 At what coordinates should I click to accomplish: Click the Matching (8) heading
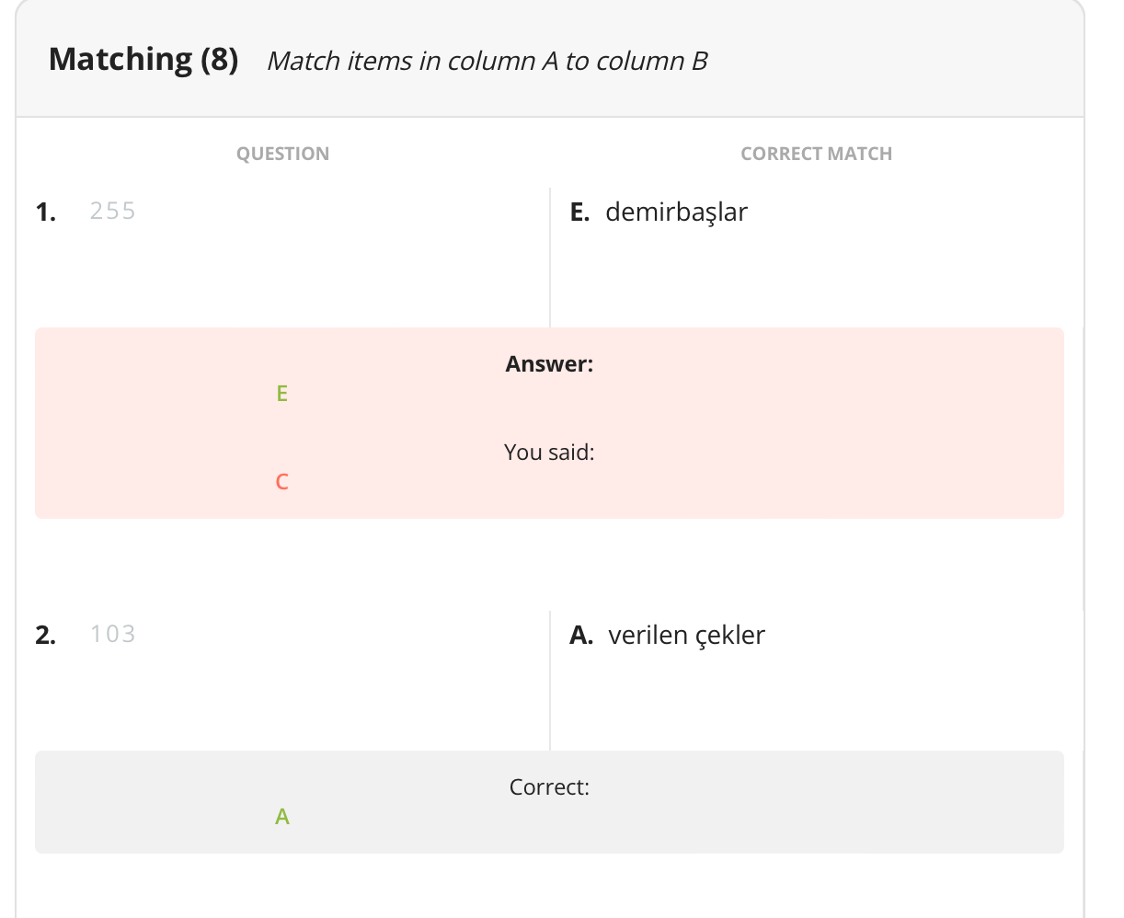pos(143,60)
